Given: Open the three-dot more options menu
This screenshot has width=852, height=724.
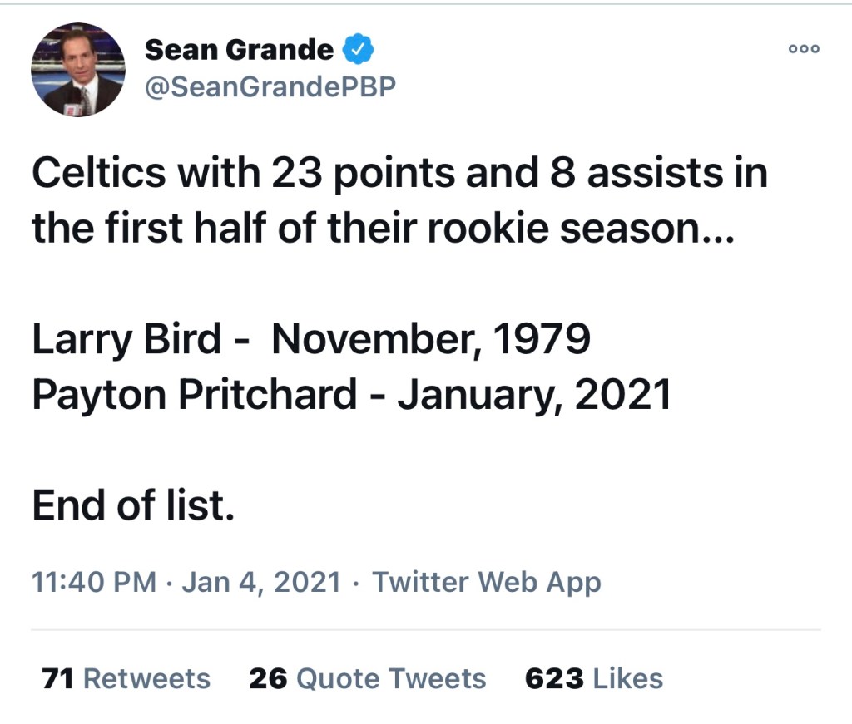Looking at the screenshot, I should (x=804, y=48).
